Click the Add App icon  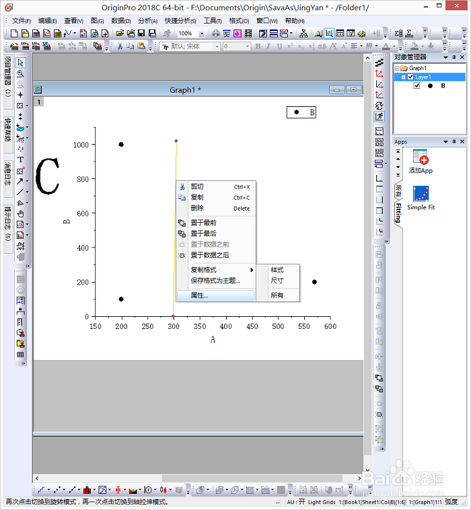click(x=421, y=161)
